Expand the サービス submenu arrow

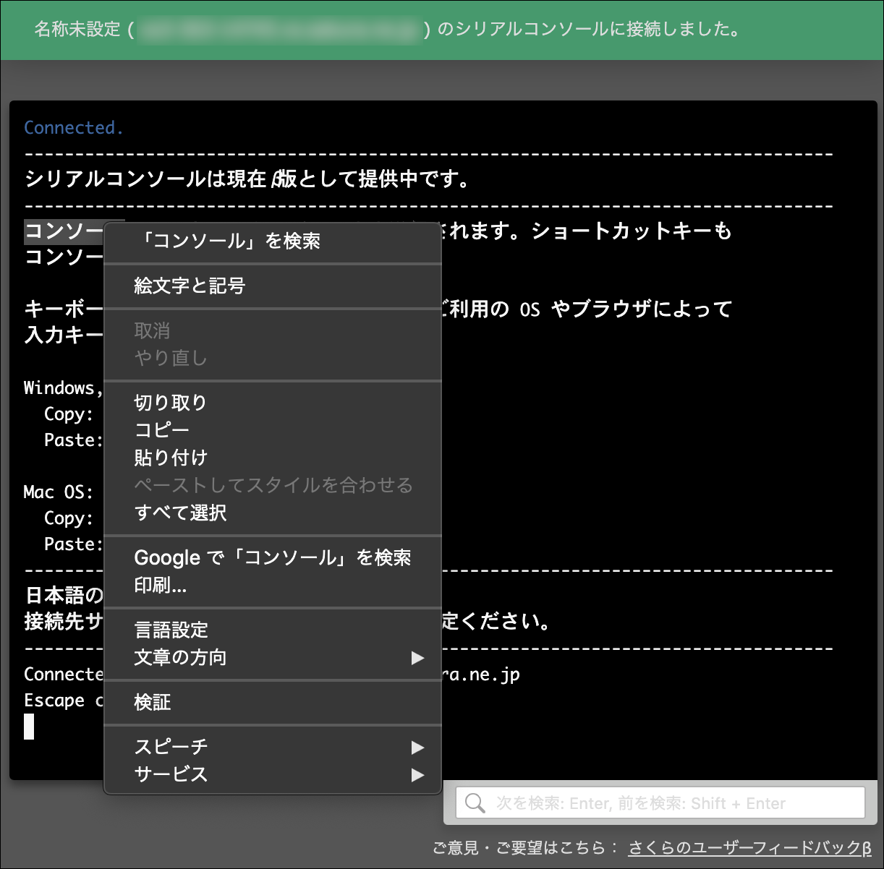click(x=417, y=775)
